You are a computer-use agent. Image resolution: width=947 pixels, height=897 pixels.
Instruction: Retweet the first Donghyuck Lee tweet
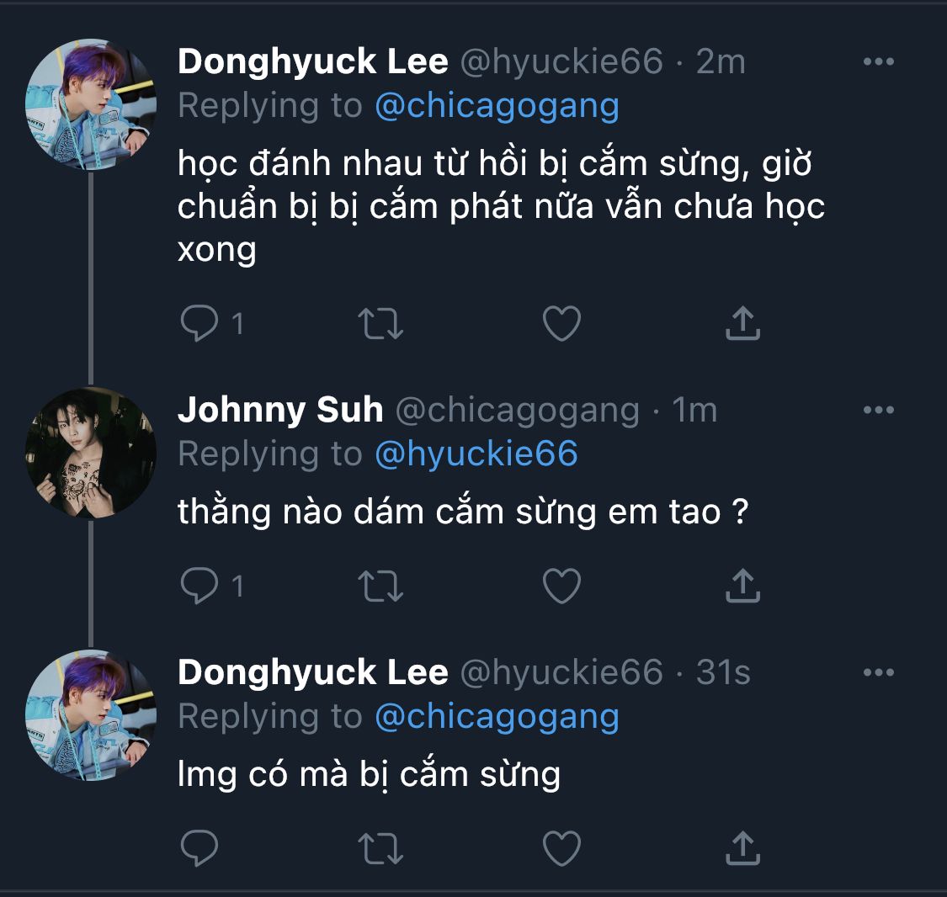[x=380, y=323]
